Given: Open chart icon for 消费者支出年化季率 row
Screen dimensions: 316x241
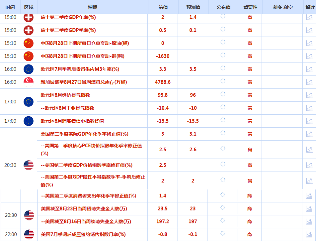Looking at the screenshot, I should tap(309, 196).
